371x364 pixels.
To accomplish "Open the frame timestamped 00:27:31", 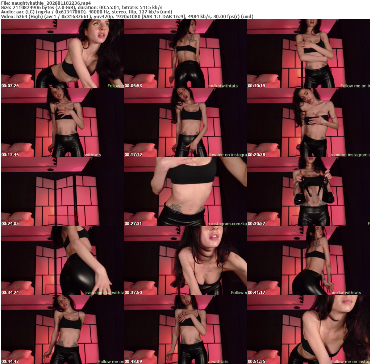I will point(185,192).
